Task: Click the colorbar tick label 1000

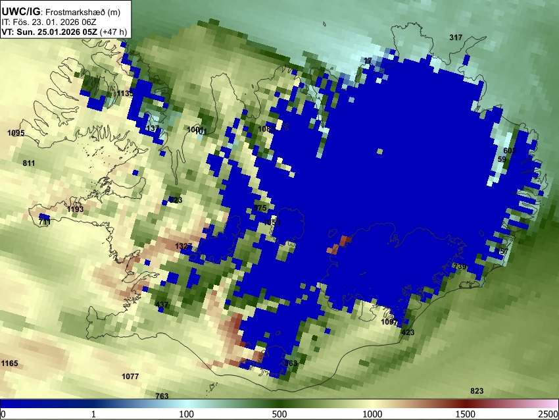Action: (x=372, y=414)
